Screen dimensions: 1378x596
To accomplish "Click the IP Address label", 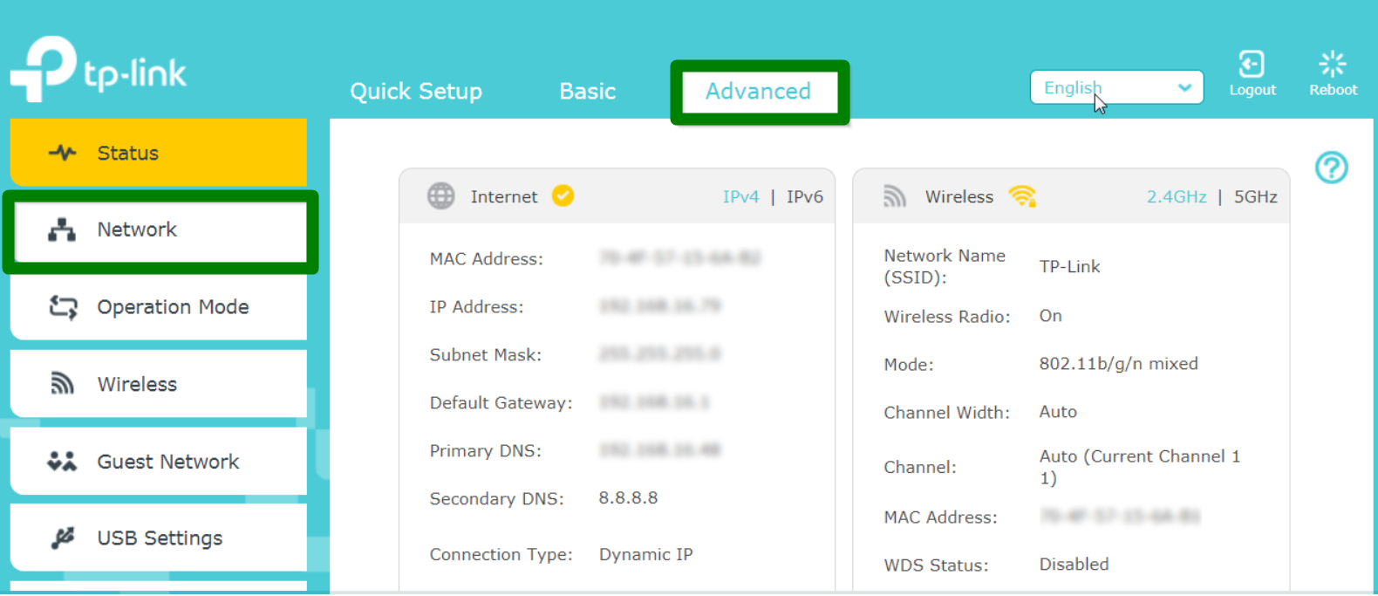I will (476, 307).
